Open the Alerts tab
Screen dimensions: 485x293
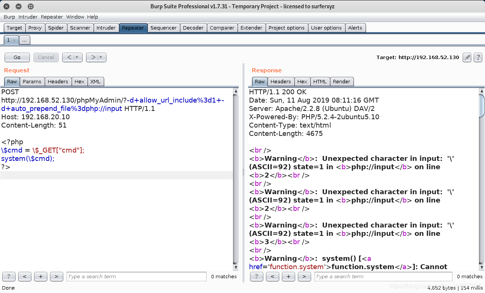(x=355, y=28)
